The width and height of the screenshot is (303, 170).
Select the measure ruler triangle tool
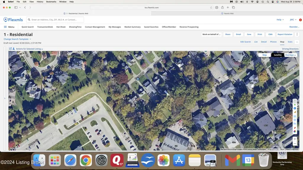tap(295, 112)
